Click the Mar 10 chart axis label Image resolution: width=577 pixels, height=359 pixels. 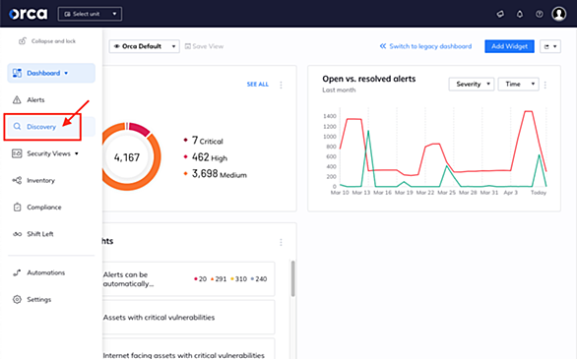[x=340, y=193]
